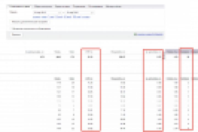
Task: Select the active first tab in the tab bar
Action: pos(19,7)
